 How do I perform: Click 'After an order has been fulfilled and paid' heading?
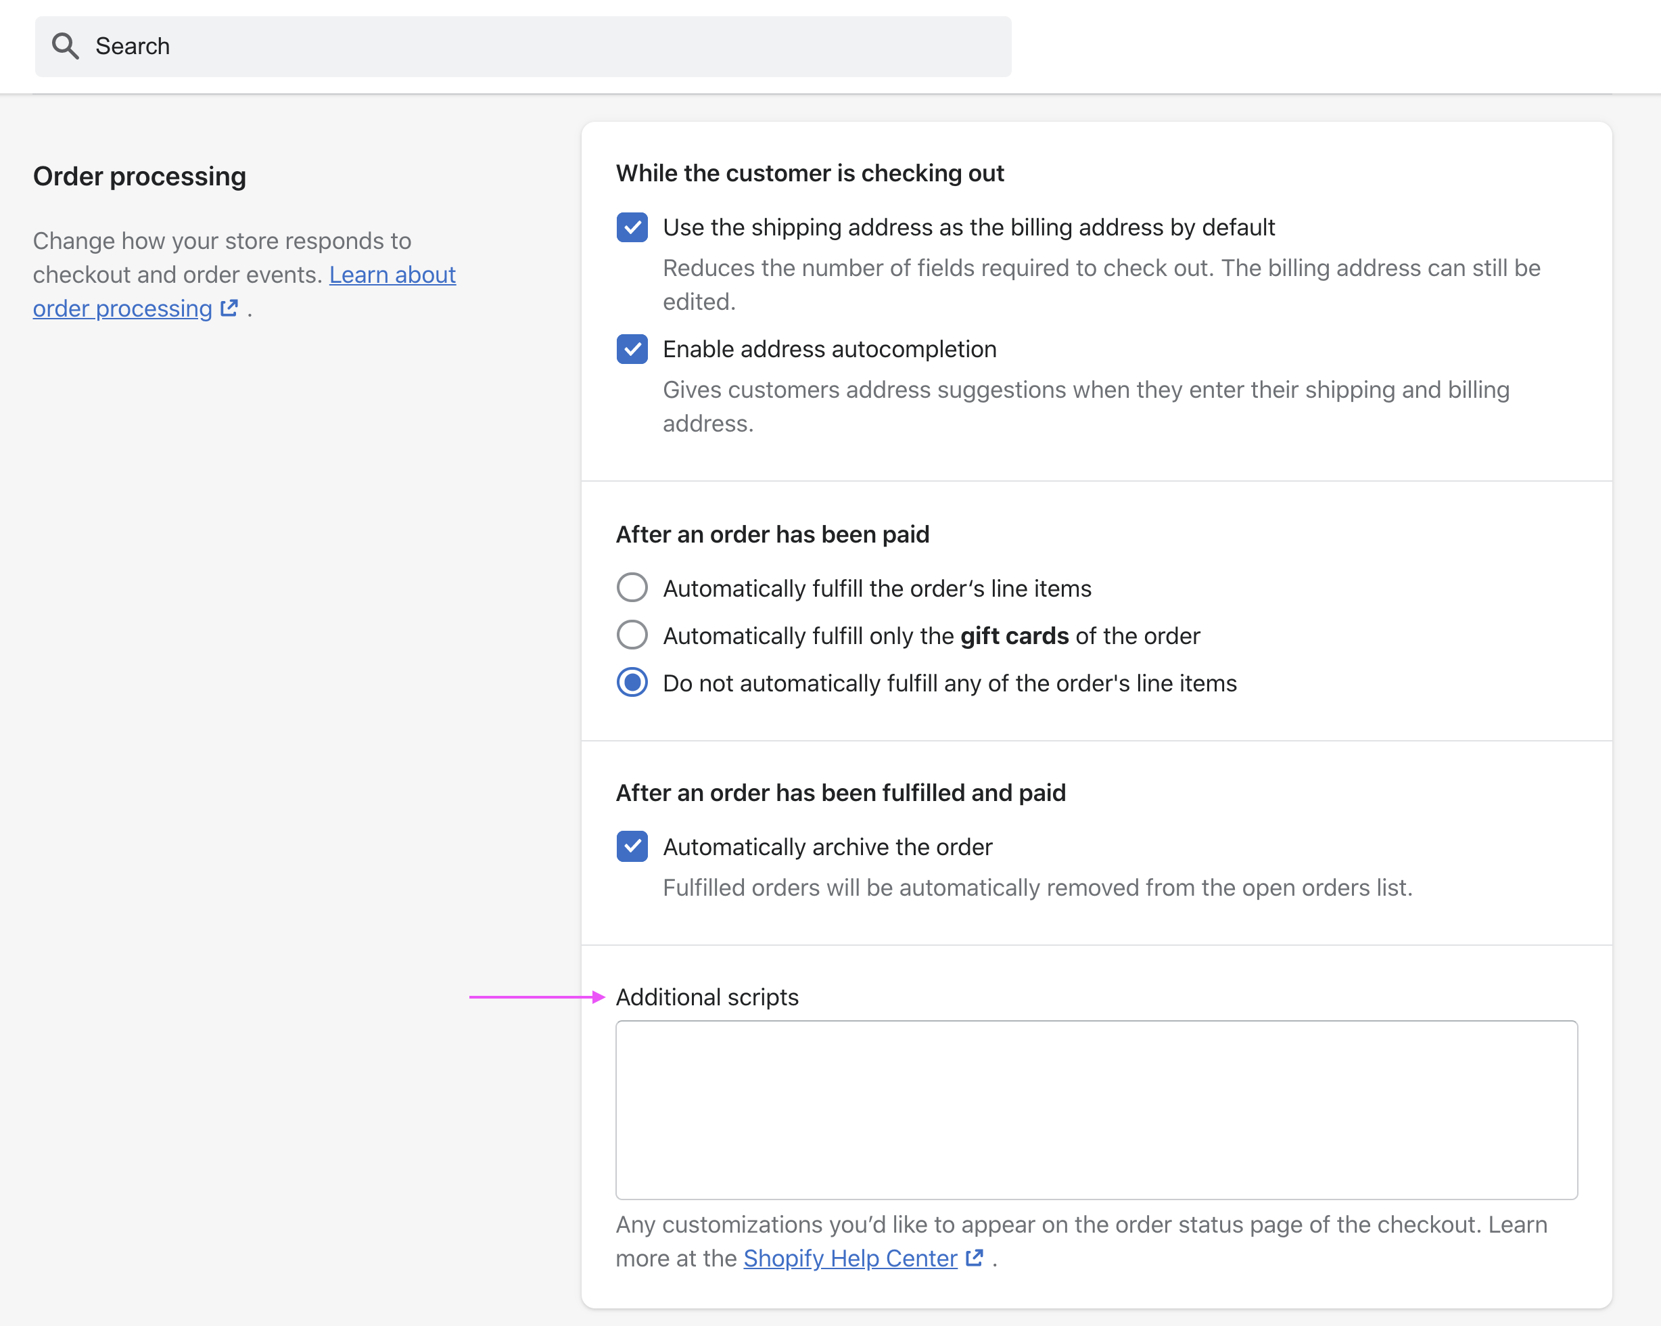(840, 793)
